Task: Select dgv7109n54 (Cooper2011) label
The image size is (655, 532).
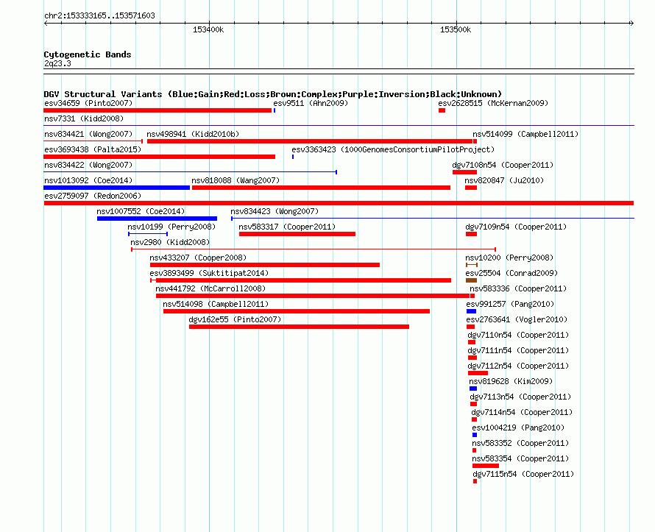Action: click(x=517, y=227)
